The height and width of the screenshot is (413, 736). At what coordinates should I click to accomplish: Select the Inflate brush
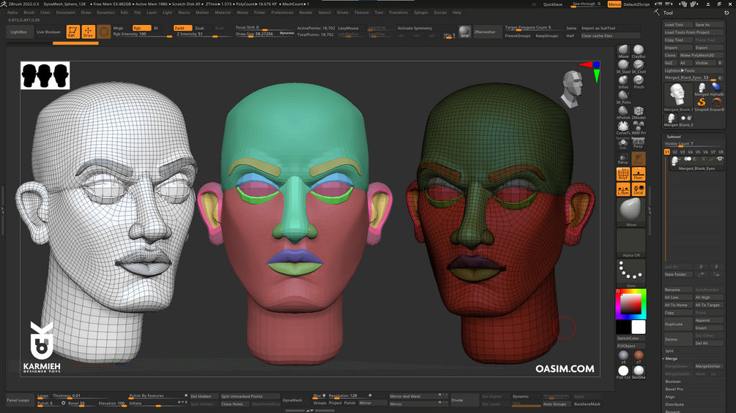[623, 81]
